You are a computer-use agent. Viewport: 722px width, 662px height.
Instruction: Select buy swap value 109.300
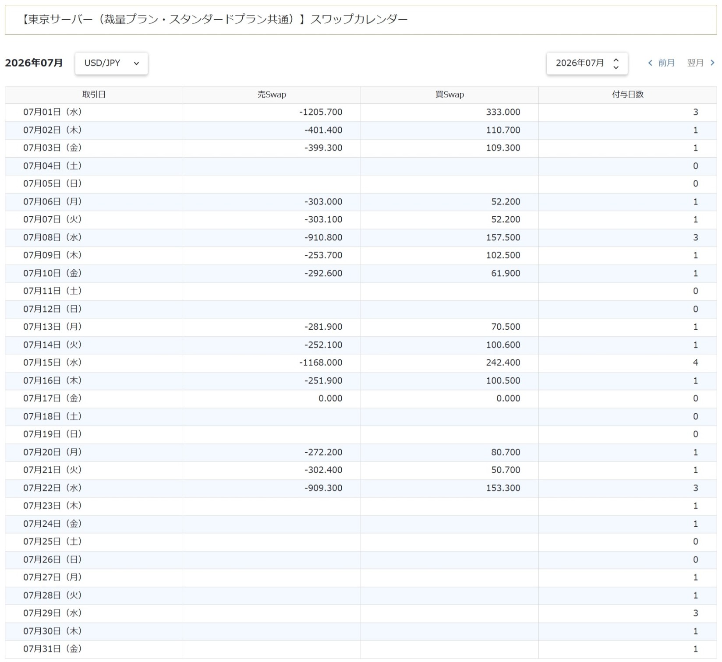[x=503, y=148]
